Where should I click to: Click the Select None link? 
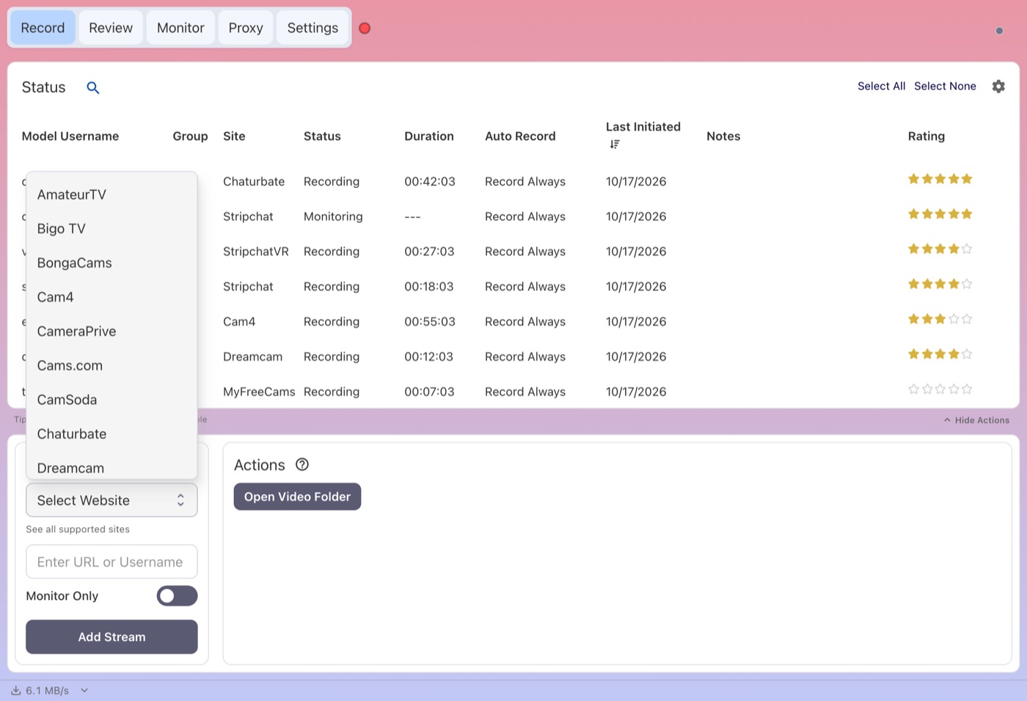[x=945, y=87]
